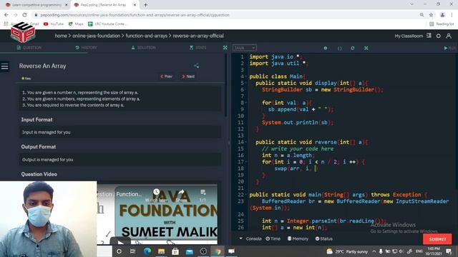Viewport: 458px width, 257px height.
Task: Open the Reading list
Action: click(442, 24)
